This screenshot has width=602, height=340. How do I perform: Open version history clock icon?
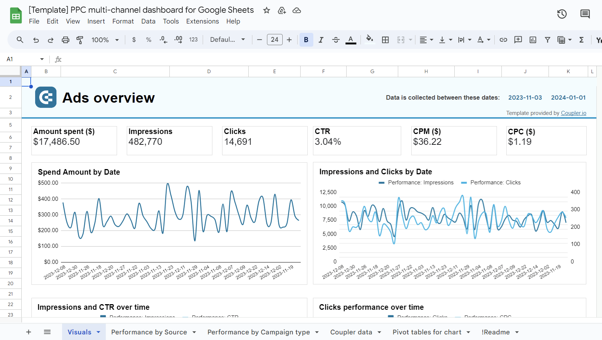tap(562, 14)
